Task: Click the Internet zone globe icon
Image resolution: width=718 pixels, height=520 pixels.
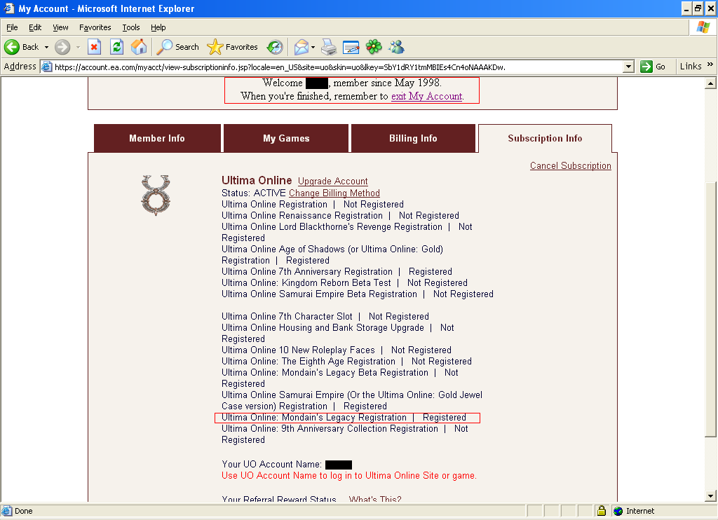Action: tap(618, 511)
